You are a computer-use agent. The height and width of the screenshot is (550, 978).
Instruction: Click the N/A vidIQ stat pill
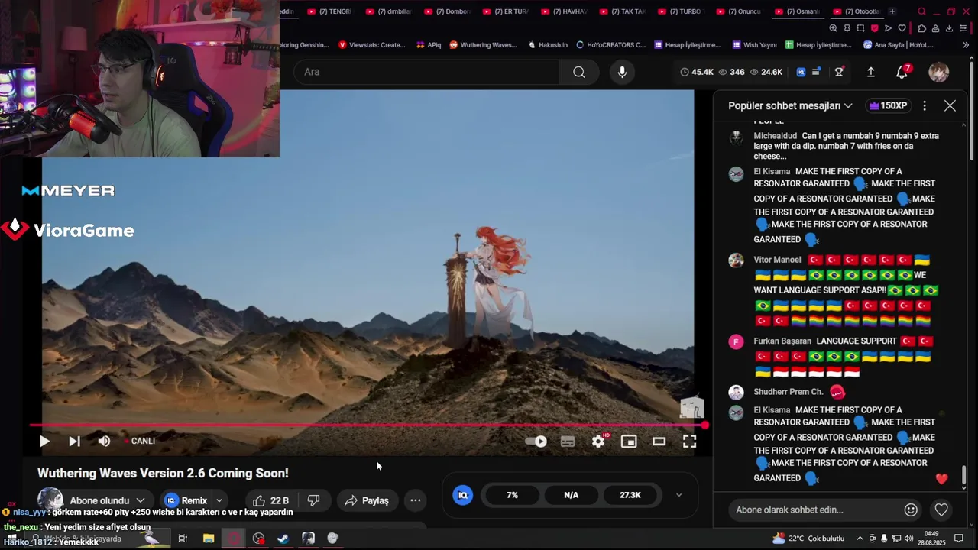click(x=571, y=495)
